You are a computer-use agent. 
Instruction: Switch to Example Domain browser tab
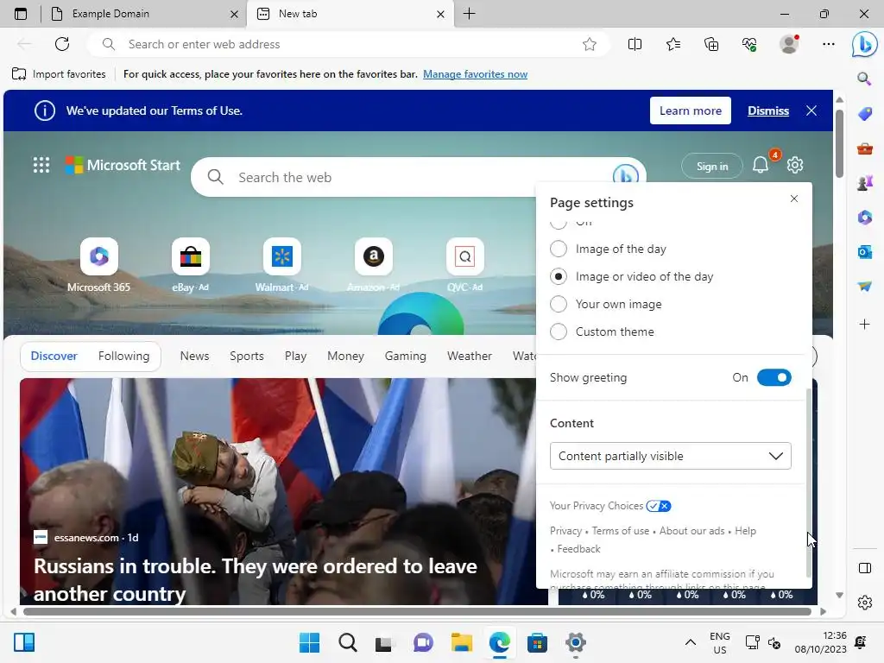pos(144,14)
